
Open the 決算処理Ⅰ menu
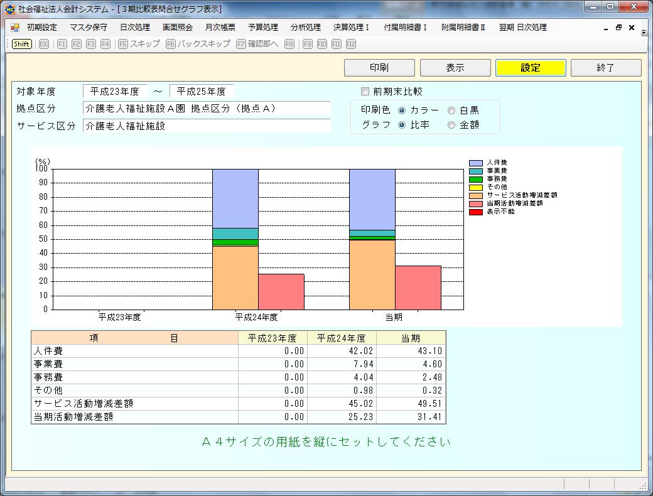[351, 28]
